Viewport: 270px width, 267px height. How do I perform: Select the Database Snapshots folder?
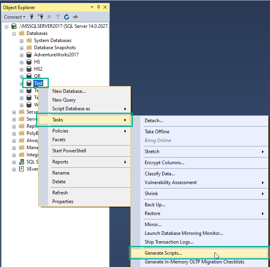coord(54,48)
